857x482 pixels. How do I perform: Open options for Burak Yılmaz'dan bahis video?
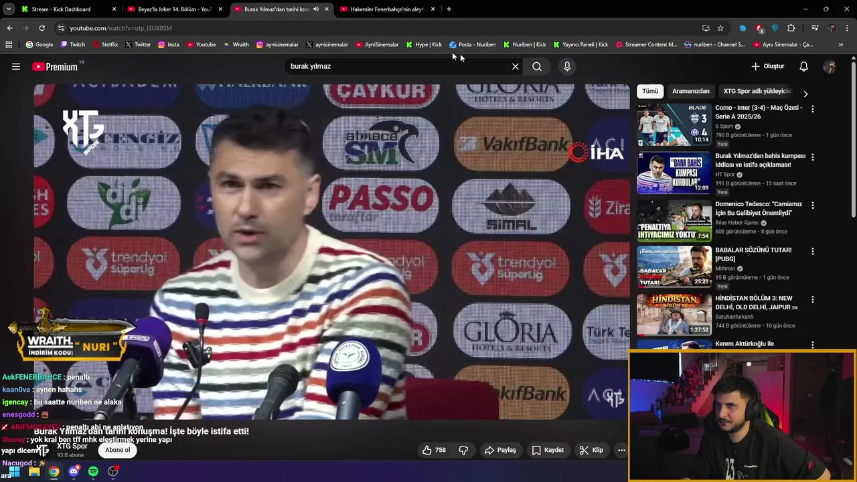(x=813, y=157)
